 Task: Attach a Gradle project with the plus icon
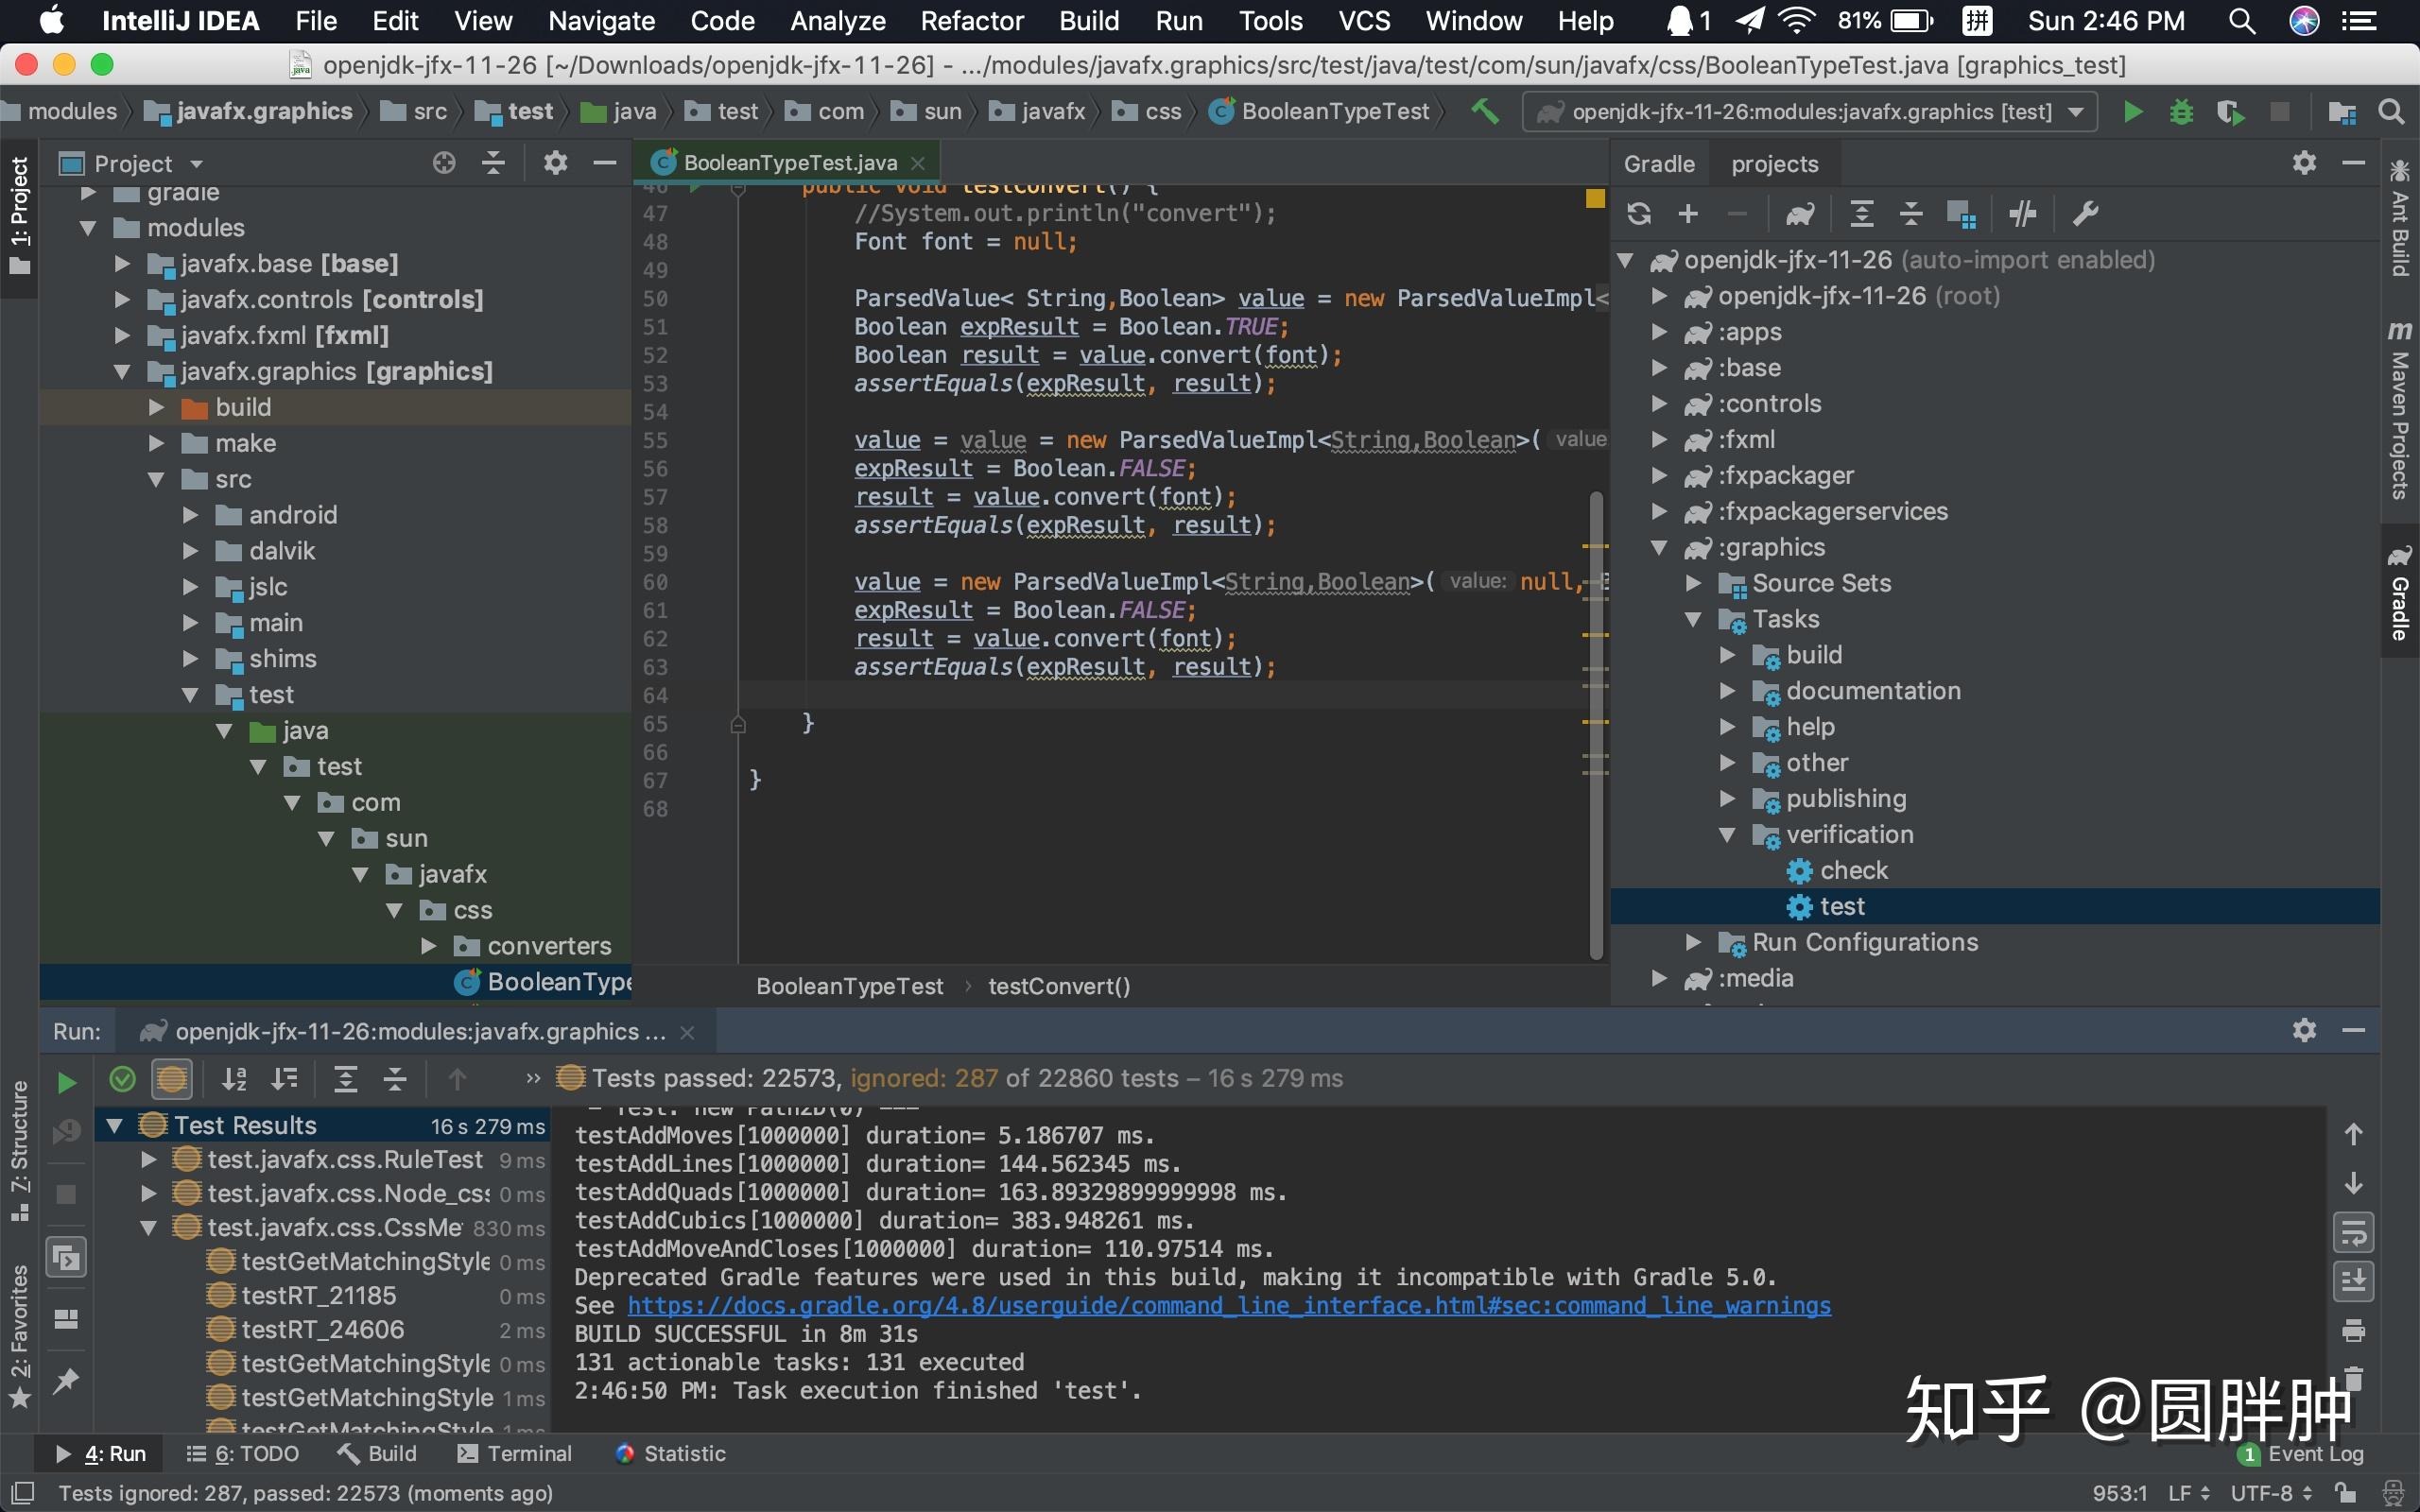click(x=1688, y=213)
